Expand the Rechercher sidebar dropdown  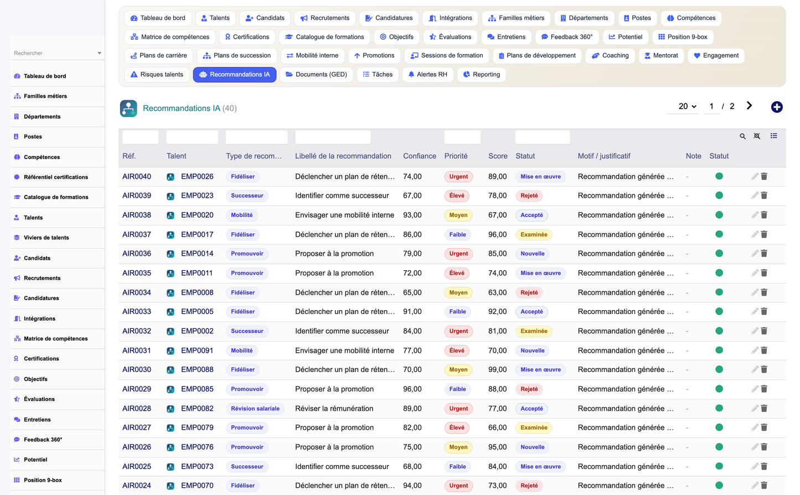tap(99, 53)
